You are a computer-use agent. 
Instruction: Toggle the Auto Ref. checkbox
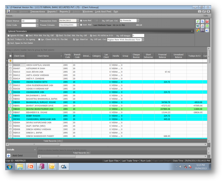point(81,21)
